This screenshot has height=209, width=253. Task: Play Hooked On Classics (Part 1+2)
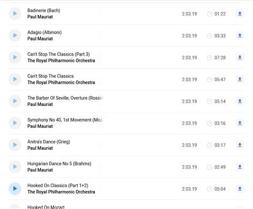tap(15, 189)
